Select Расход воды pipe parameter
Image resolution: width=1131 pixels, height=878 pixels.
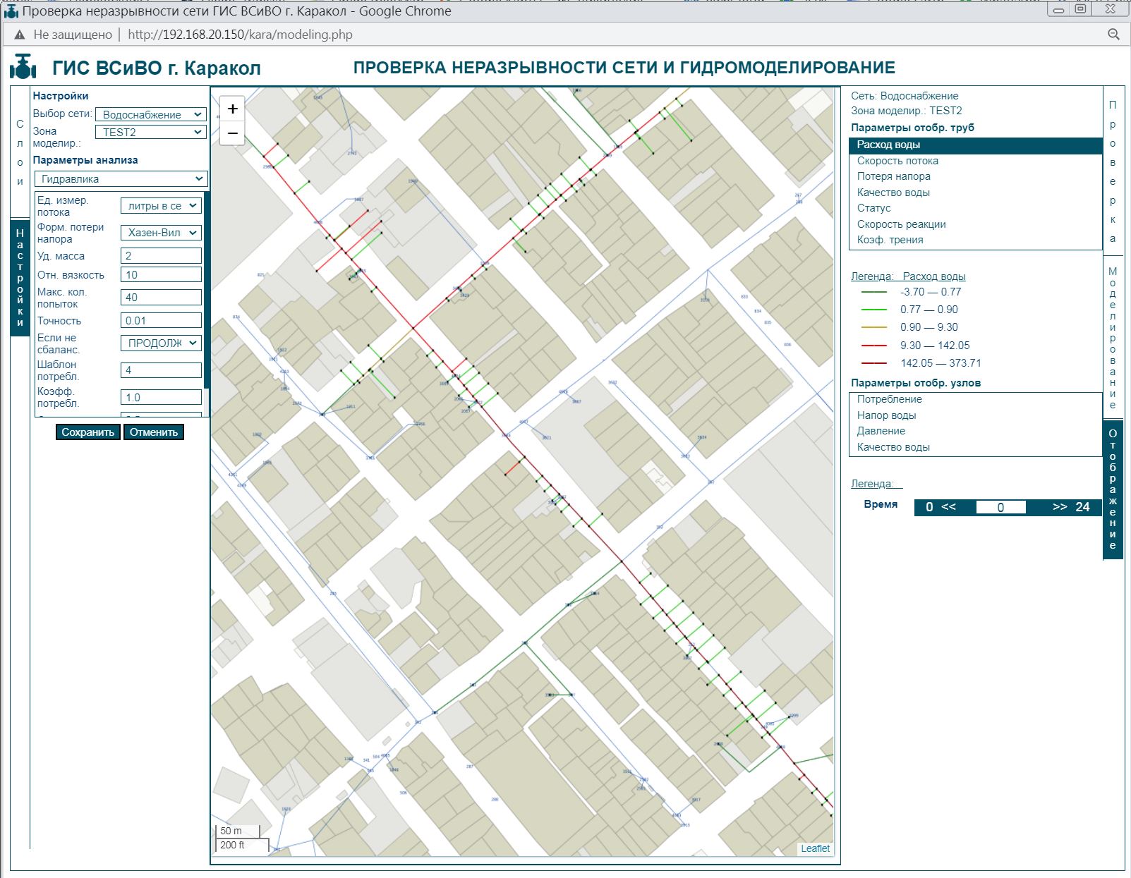(976, 145)
